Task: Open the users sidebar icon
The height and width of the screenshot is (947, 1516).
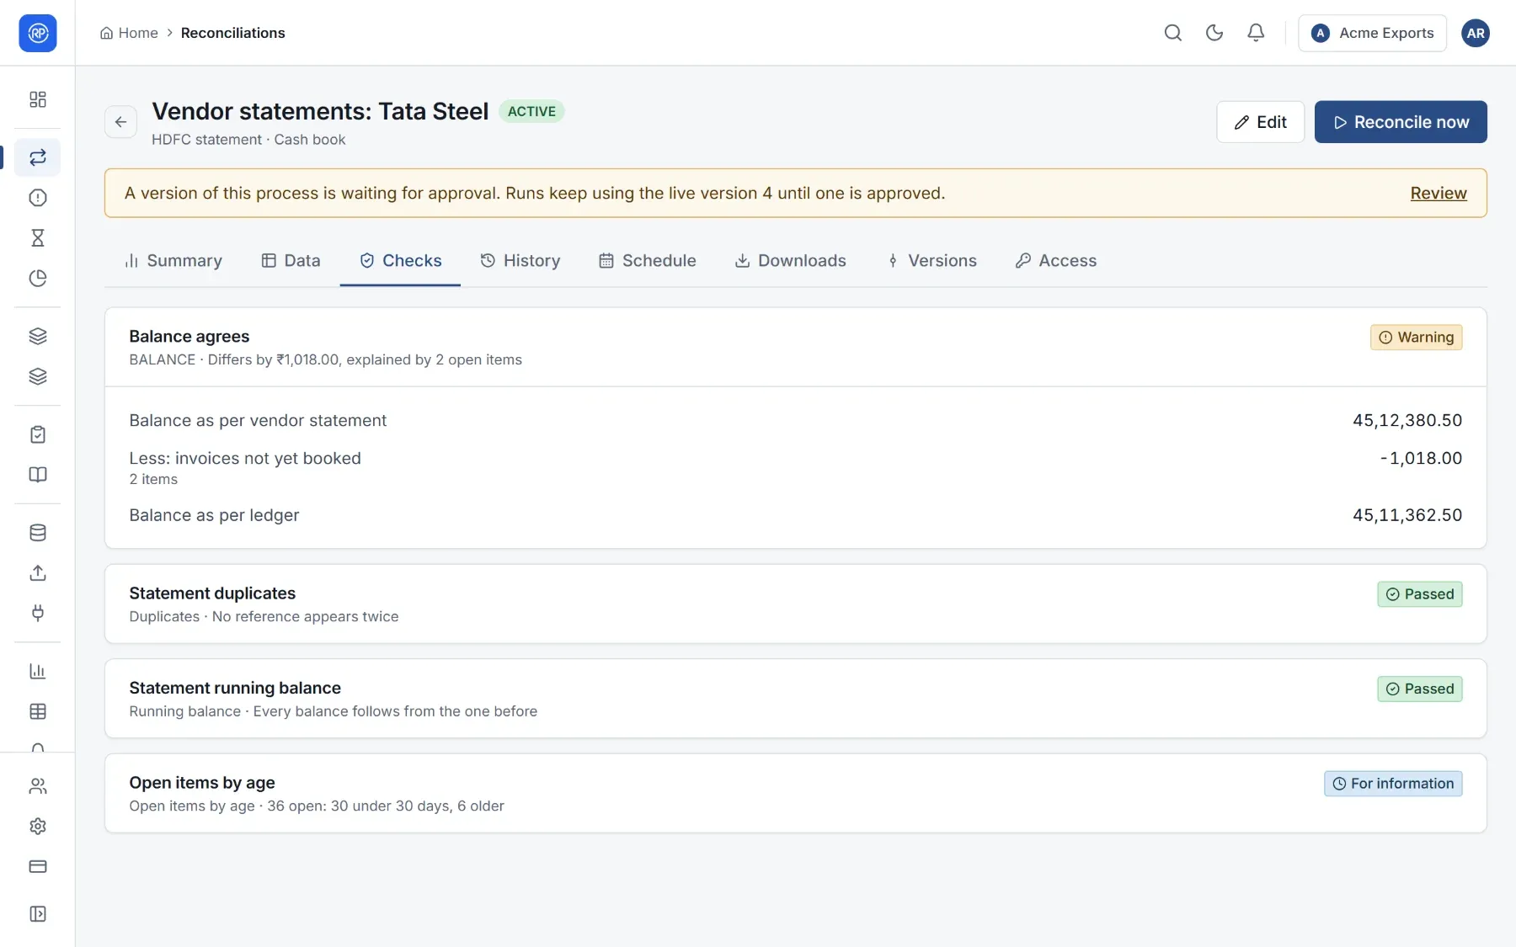Action: (37, 786)
